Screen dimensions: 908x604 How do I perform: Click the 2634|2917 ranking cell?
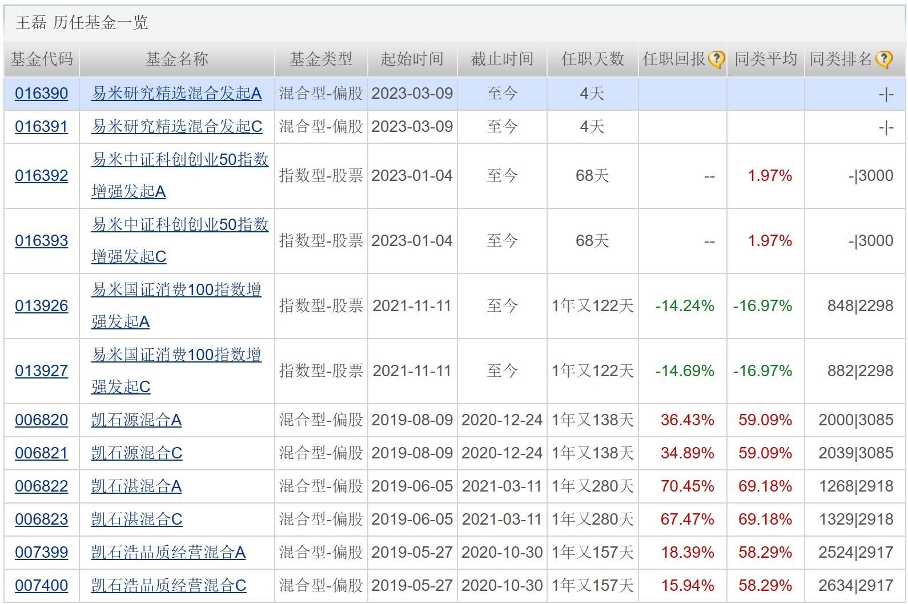tap(856, 586)
